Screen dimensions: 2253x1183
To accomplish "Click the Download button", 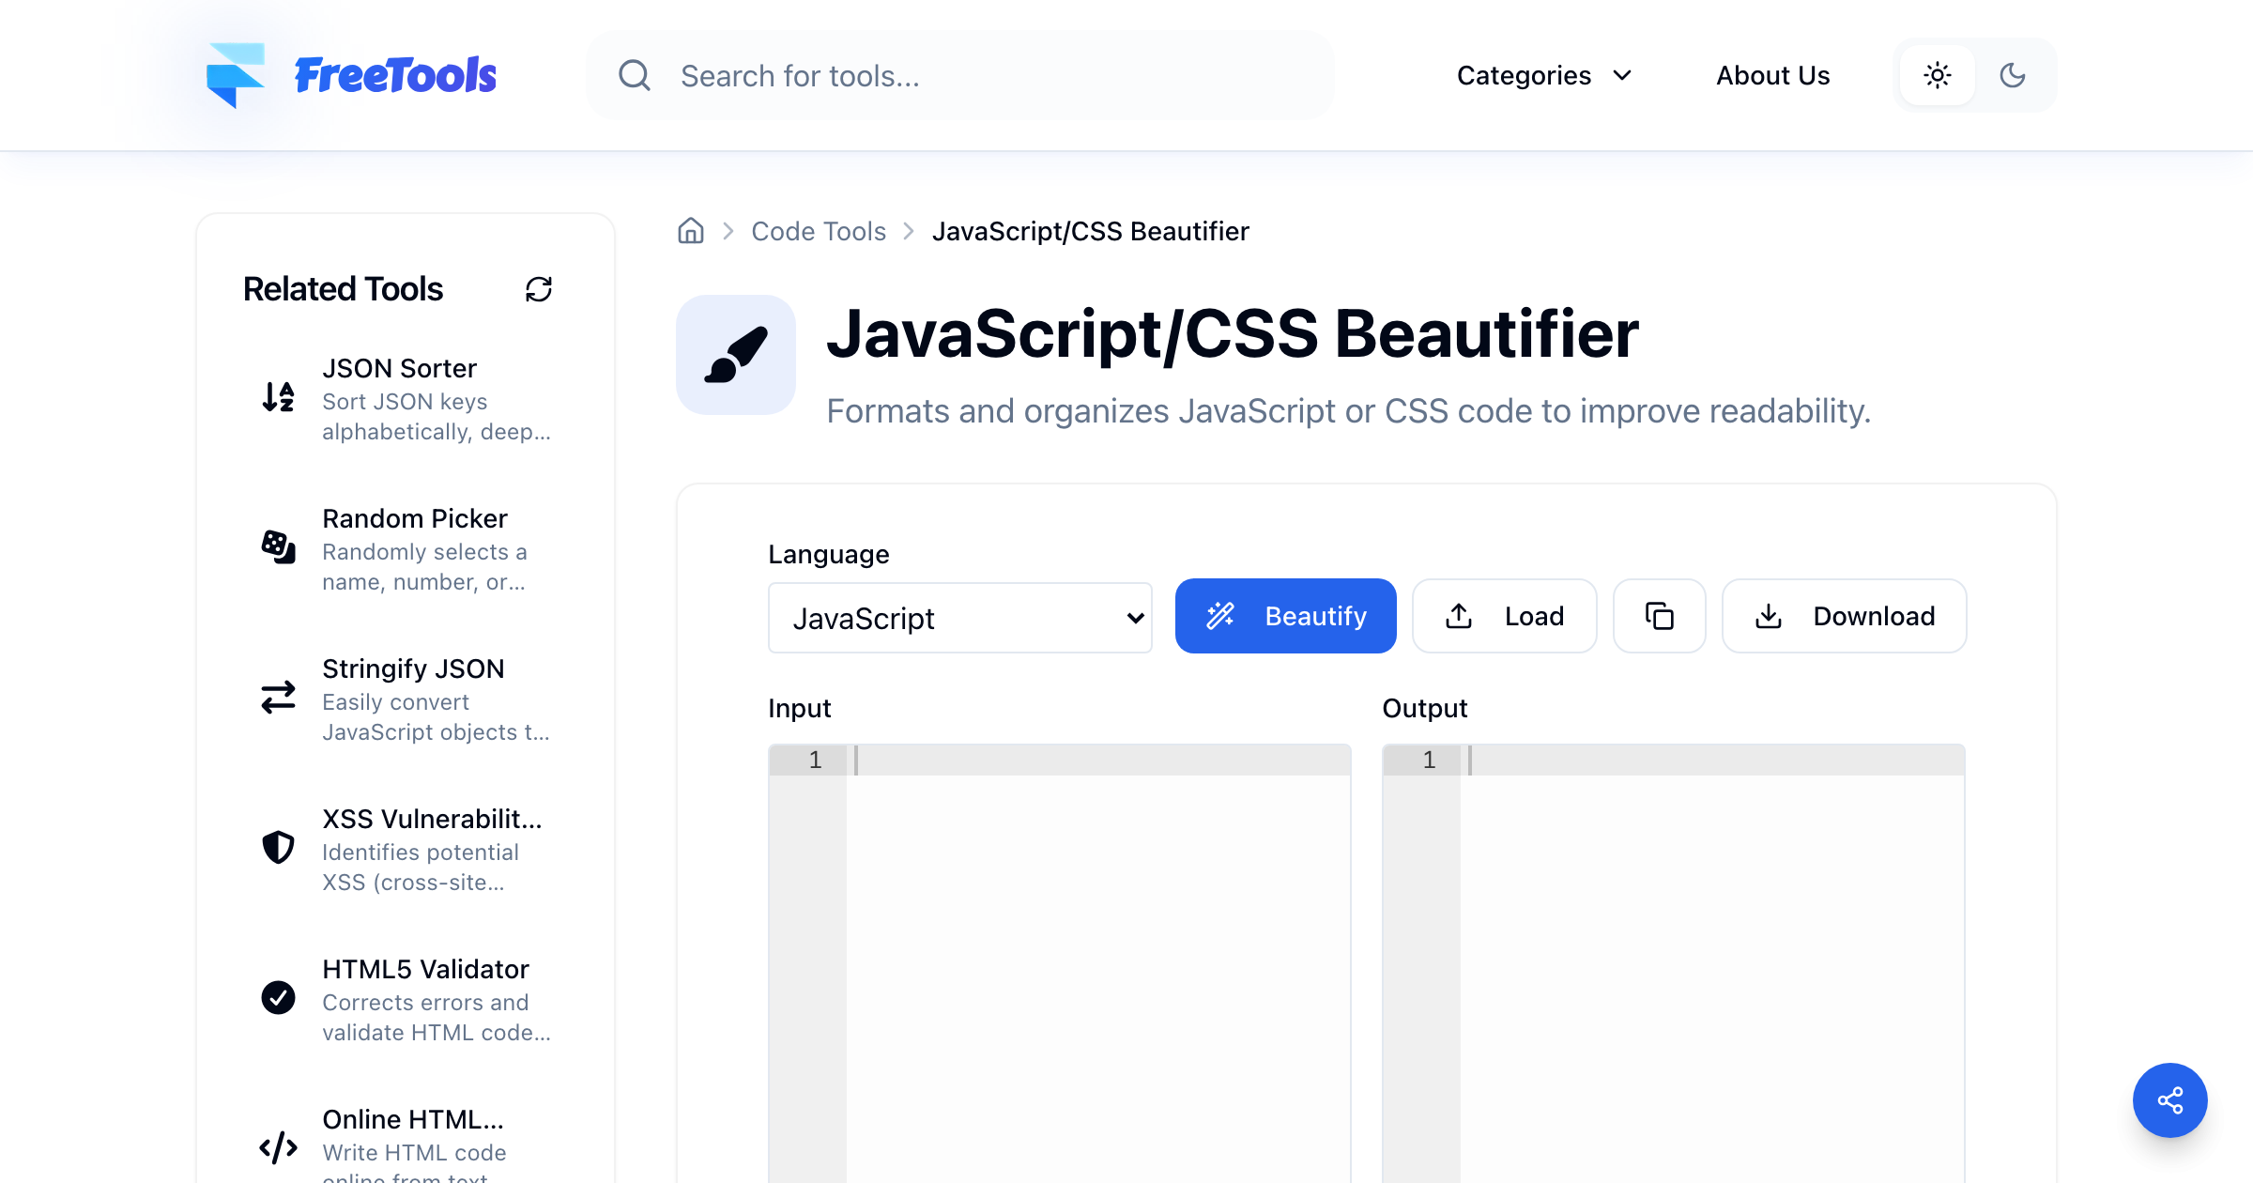I will click(x=1845, y=616).
